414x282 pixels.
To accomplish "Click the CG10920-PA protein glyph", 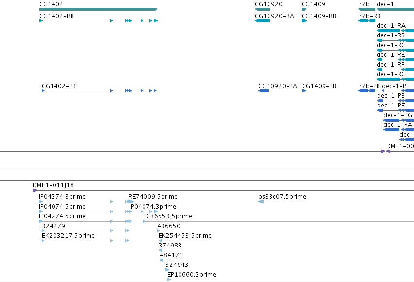I will click(264, 91).
